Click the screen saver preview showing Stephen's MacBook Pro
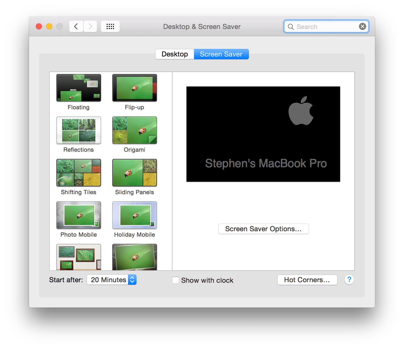 (263, 134)
